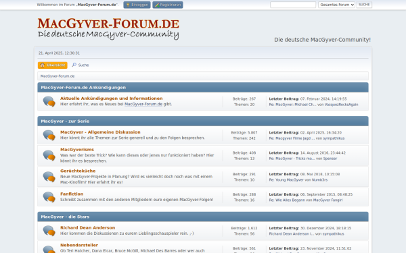Open the Numb3rs user profile
Viewport: 406px width, 253px height.
coord(319,180)
